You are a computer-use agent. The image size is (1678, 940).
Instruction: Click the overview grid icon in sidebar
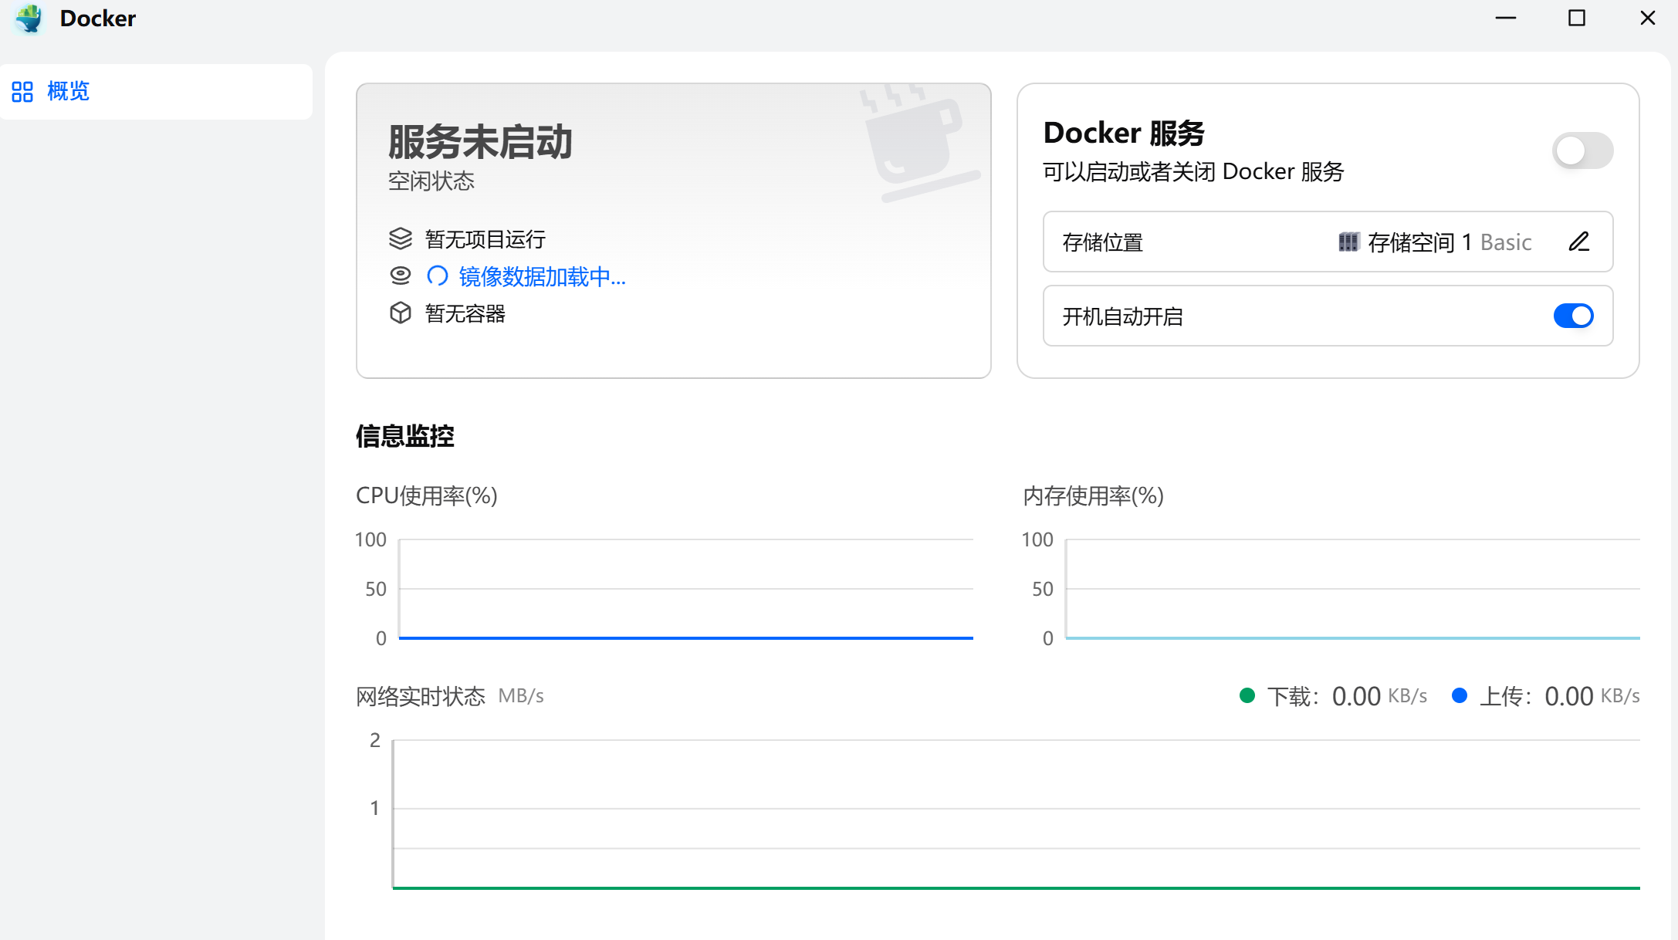(22, 92)
